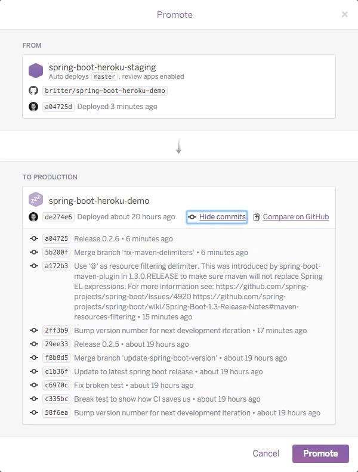The height and width of the screenshot is (472, 358).
Task: Click the purple hexagon staging app icon
Action: coord(36,71)
